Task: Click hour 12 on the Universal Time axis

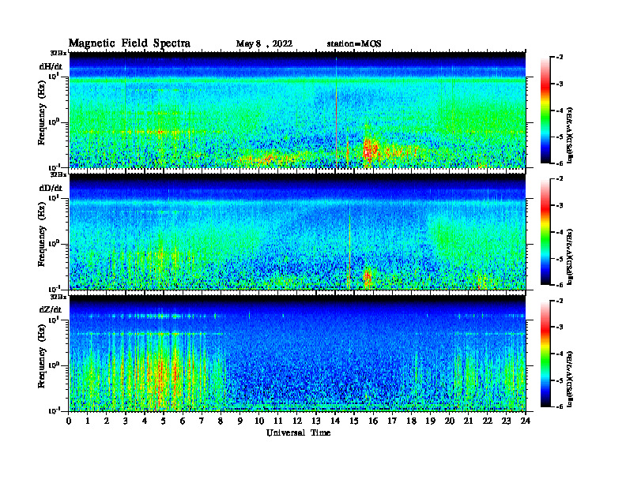Action: 297,421
